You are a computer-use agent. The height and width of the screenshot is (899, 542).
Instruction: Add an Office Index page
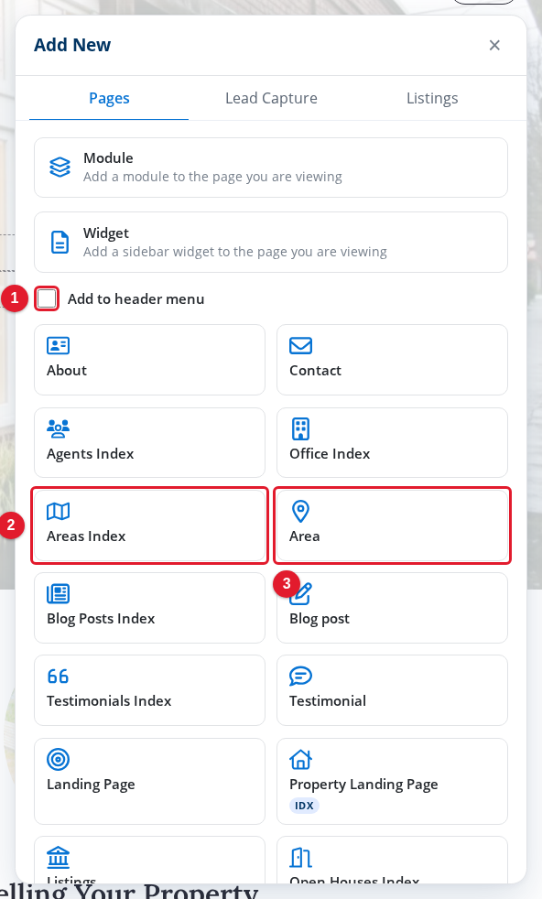(392, 442)
